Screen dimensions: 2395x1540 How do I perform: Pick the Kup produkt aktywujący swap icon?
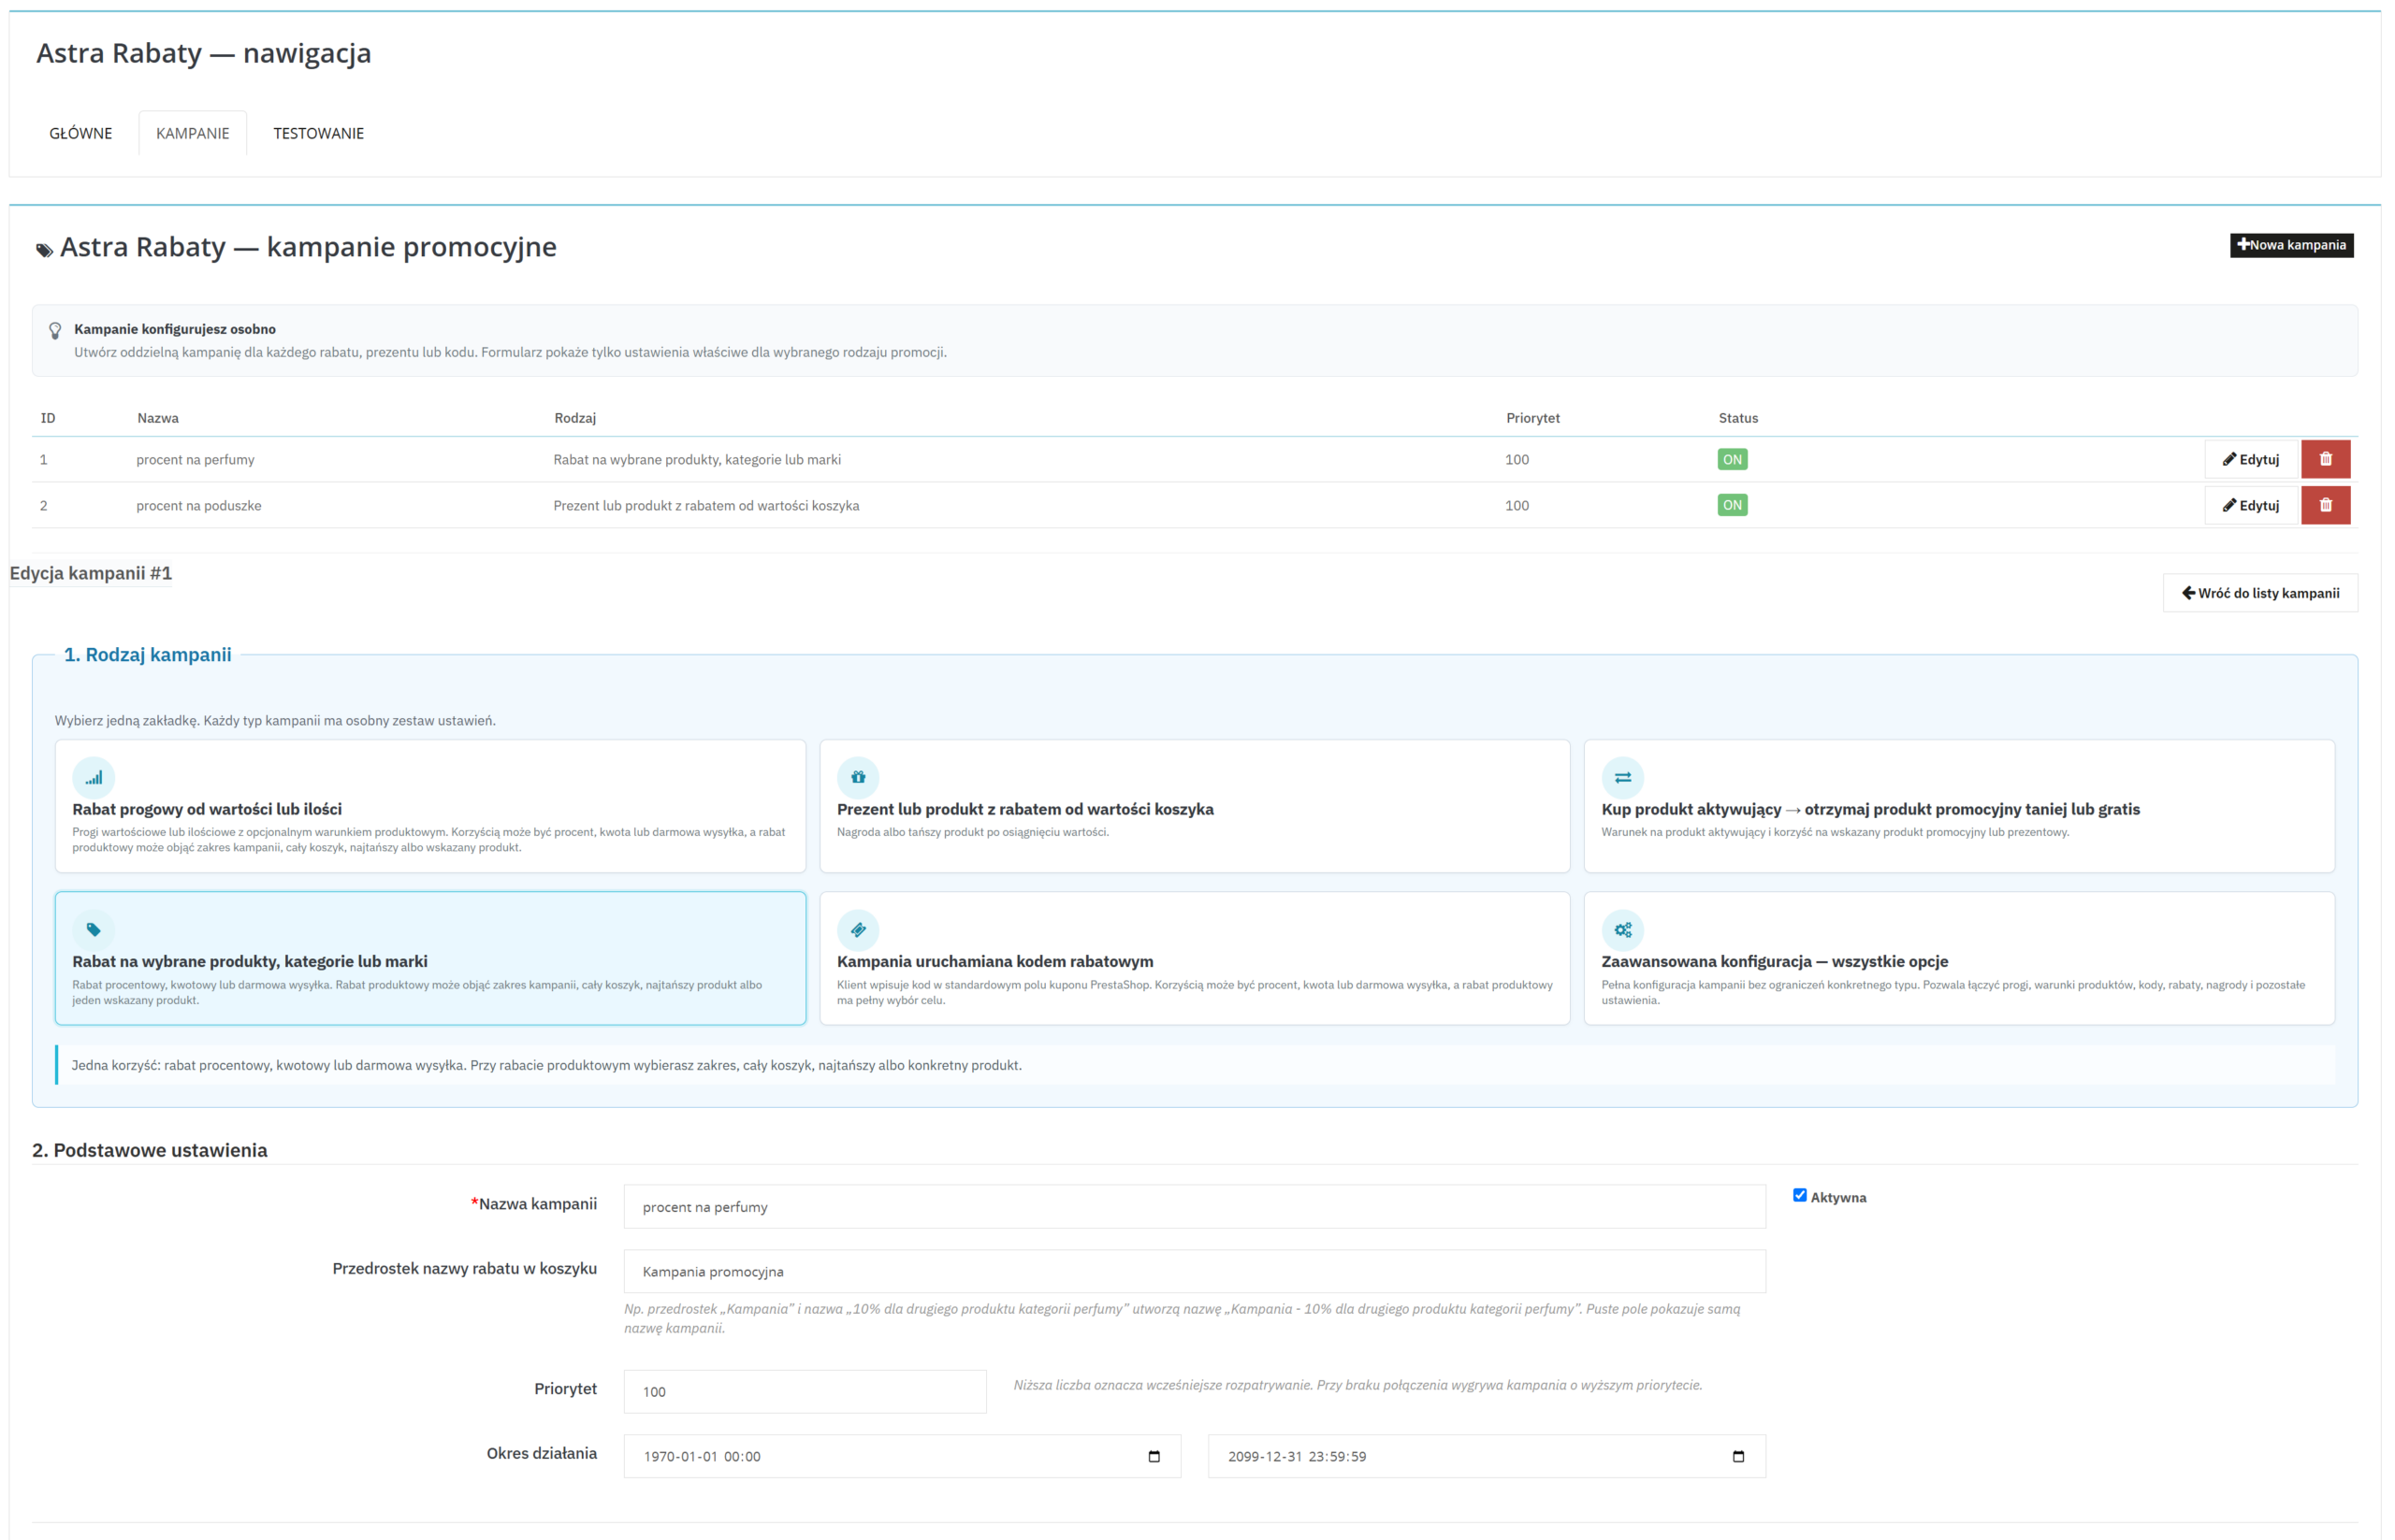(x=1621, y=777)
